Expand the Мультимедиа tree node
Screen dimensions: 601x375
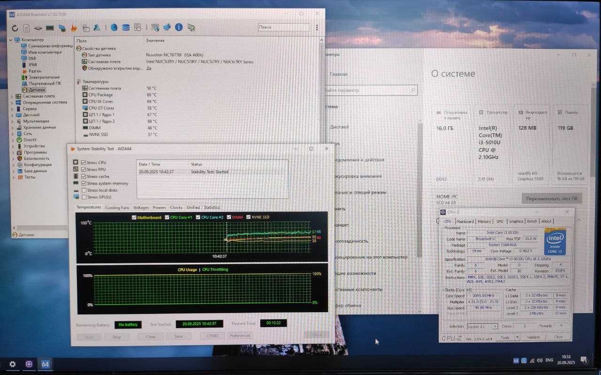12,121
